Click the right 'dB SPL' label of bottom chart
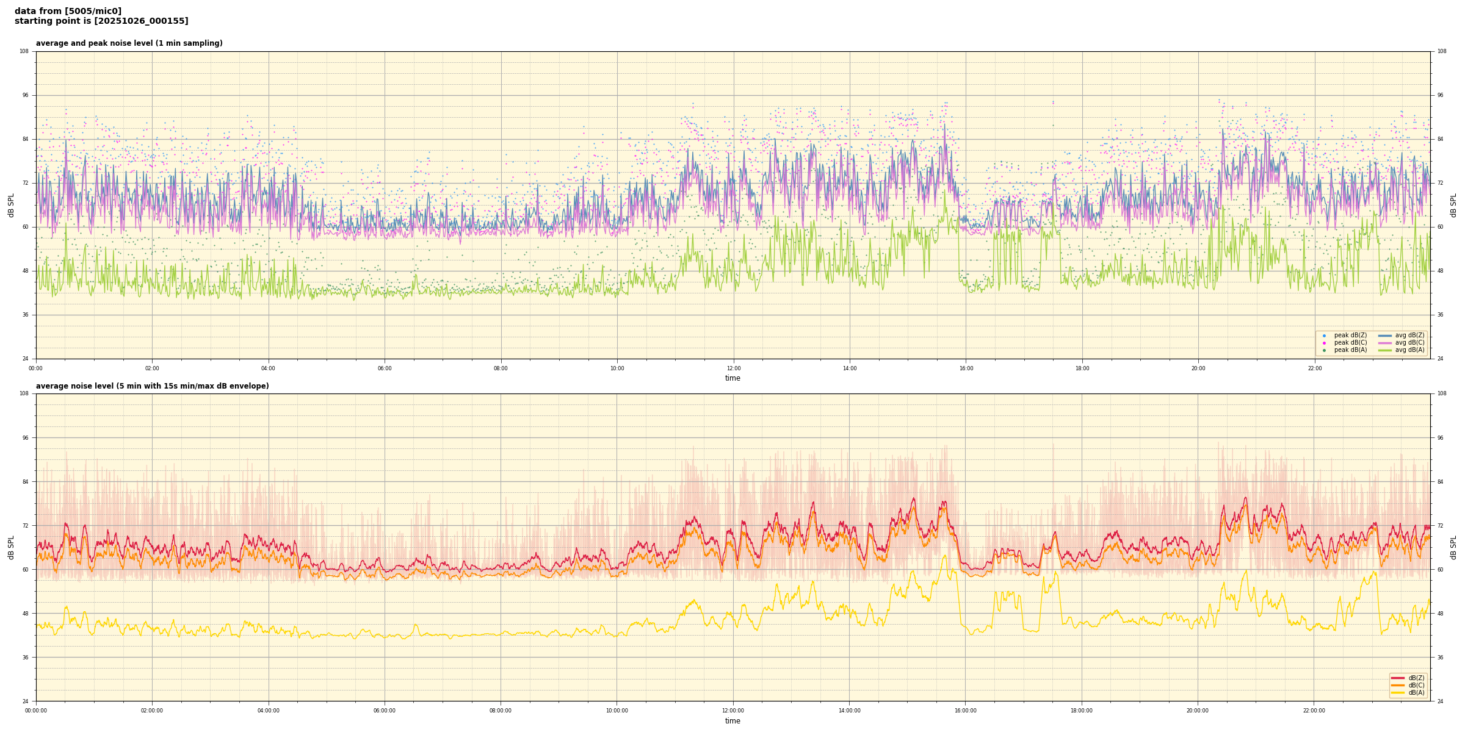 click(x=1453, y=547)
